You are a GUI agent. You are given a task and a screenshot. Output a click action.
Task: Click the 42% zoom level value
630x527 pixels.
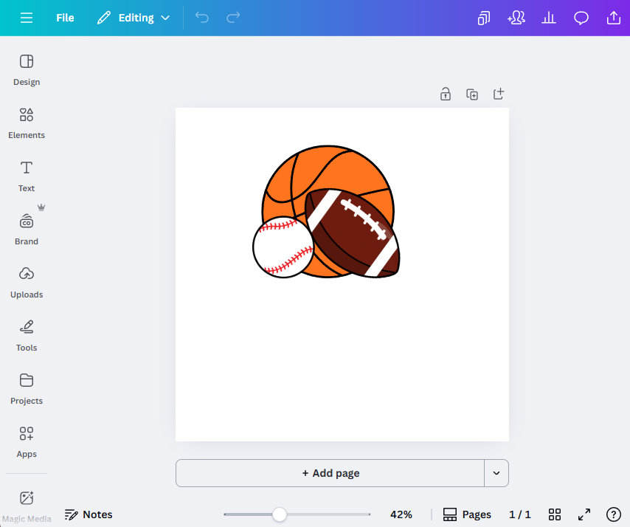[401, 514]
